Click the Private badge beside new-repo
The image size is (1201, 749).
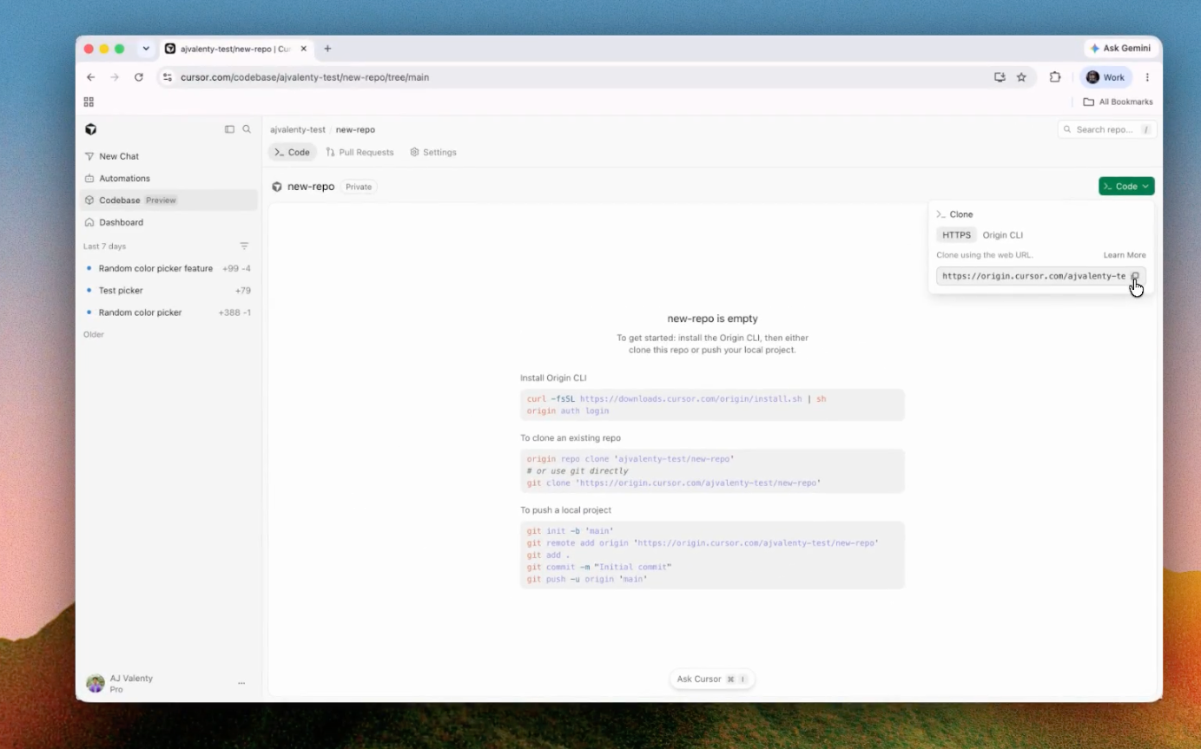click(359, 187)
